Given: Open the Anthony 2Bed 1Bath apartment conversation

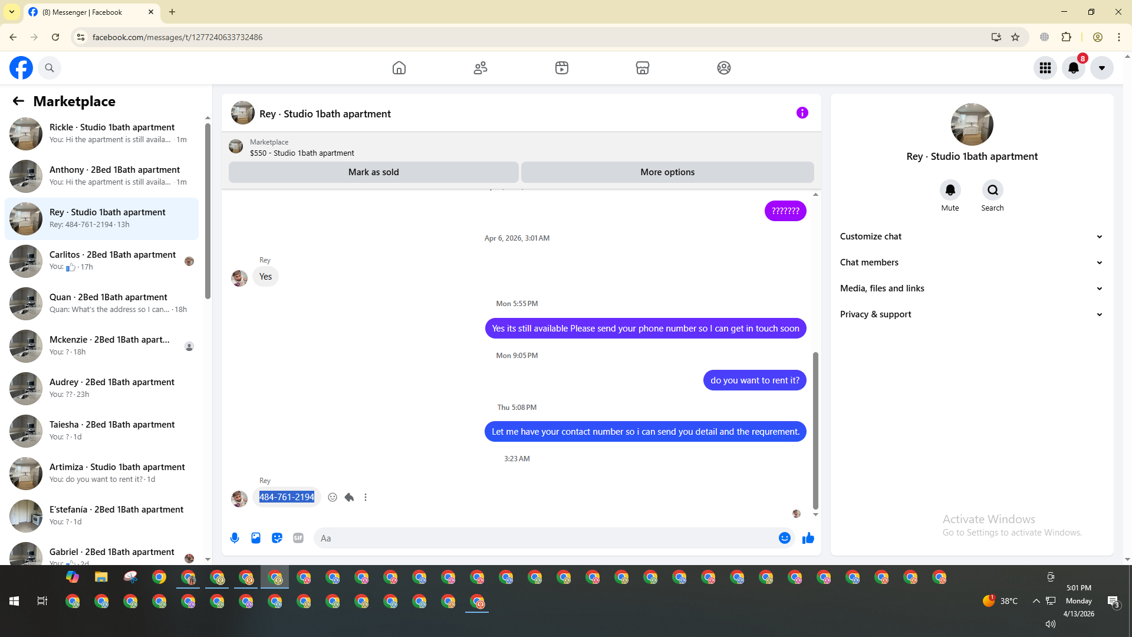Looking at the screenshot, I should [x=101, y=176].
